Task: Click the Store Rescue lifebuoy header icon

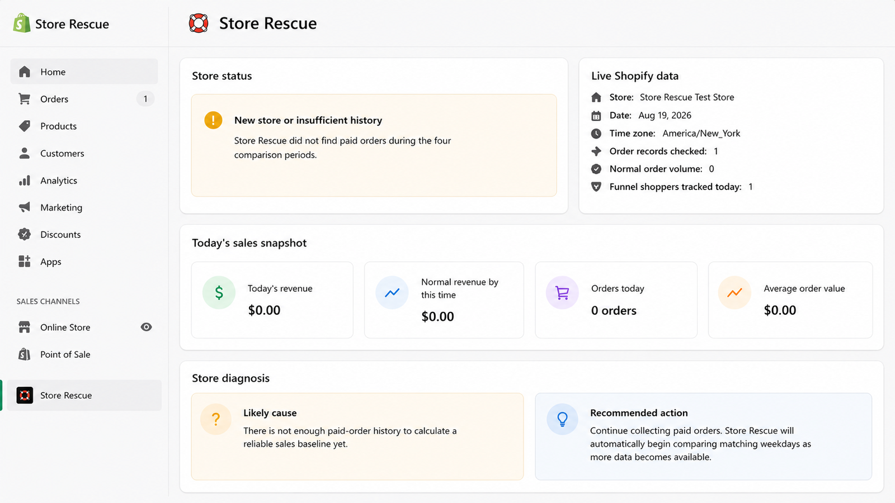Action: 199,23
